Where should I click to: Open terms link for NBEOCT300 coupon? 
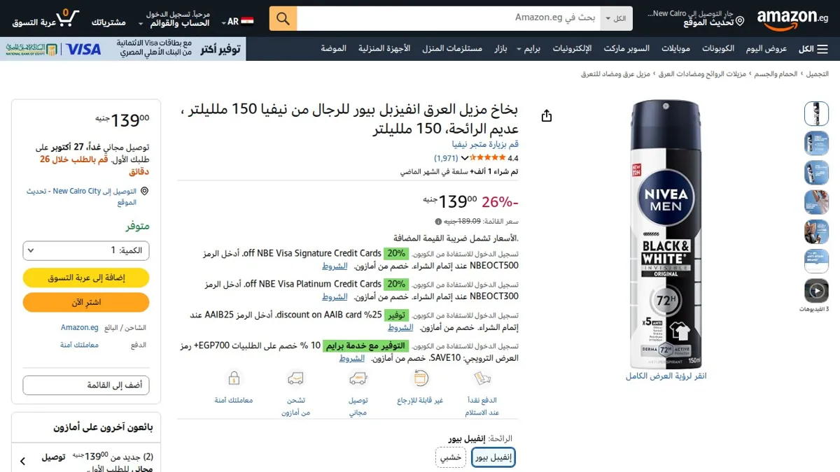point(335,296)
